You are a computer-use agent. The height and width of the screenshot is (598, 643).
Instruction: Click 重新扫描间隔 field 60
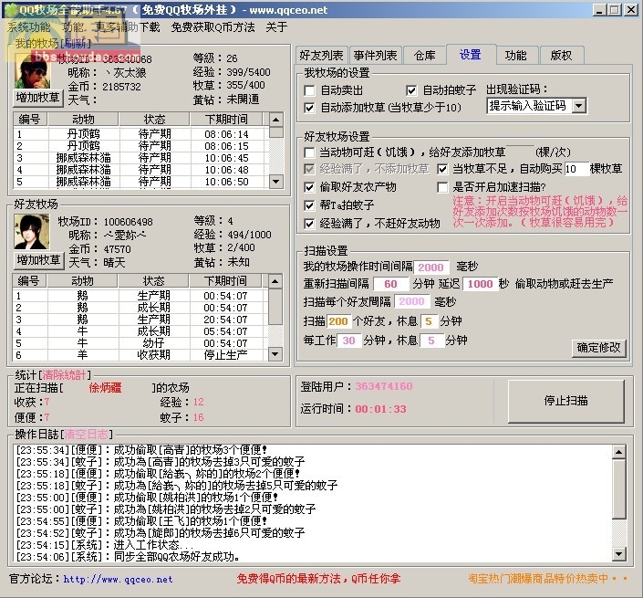click(390, 284)
